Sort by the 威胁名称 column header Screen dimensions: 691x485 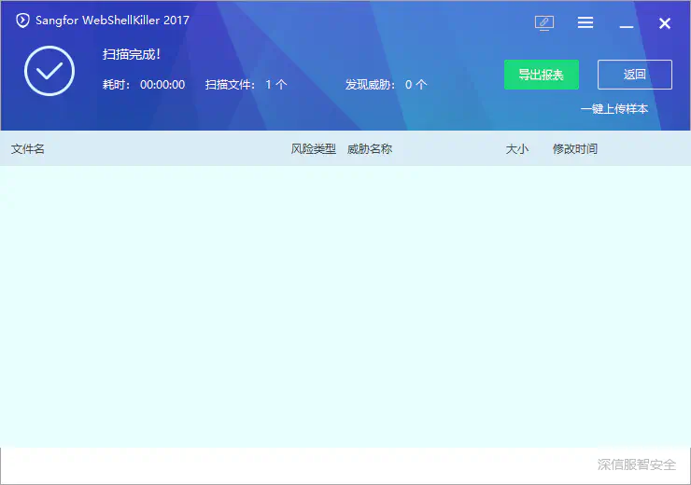pyautogui.click(x=370, y=149)
